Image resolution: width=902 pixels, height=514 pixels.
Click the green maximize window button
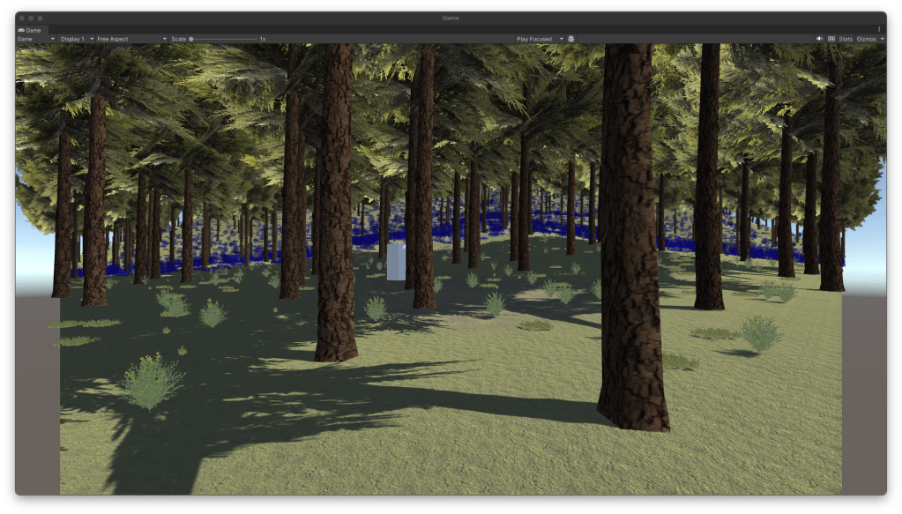[x=41, y=18]
